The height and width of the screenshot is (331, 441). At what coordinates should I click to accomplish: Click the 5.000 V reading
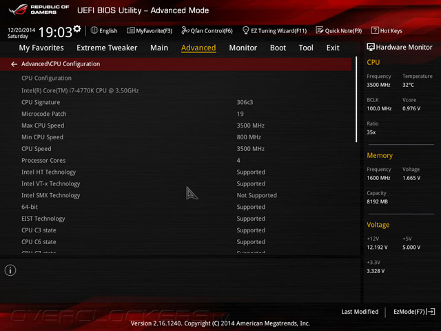tap(411, 248)
